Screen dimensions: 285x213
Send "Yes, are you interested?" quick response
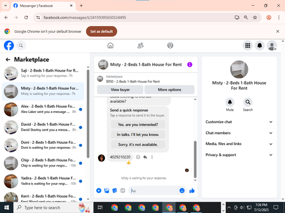[x=138, y=124]
